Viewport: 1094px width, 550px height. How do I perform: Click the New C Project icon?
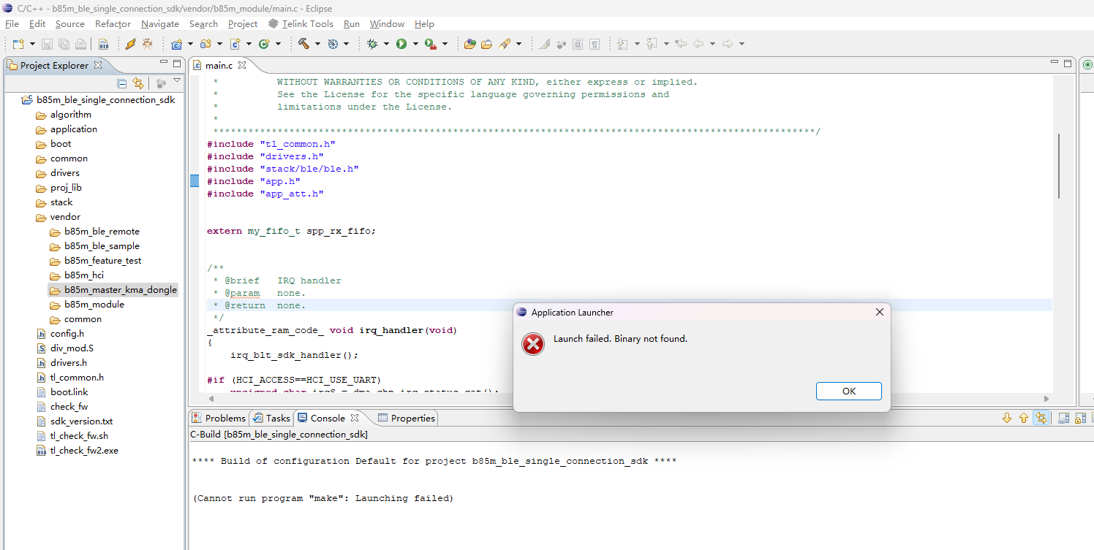coord(176,44)
